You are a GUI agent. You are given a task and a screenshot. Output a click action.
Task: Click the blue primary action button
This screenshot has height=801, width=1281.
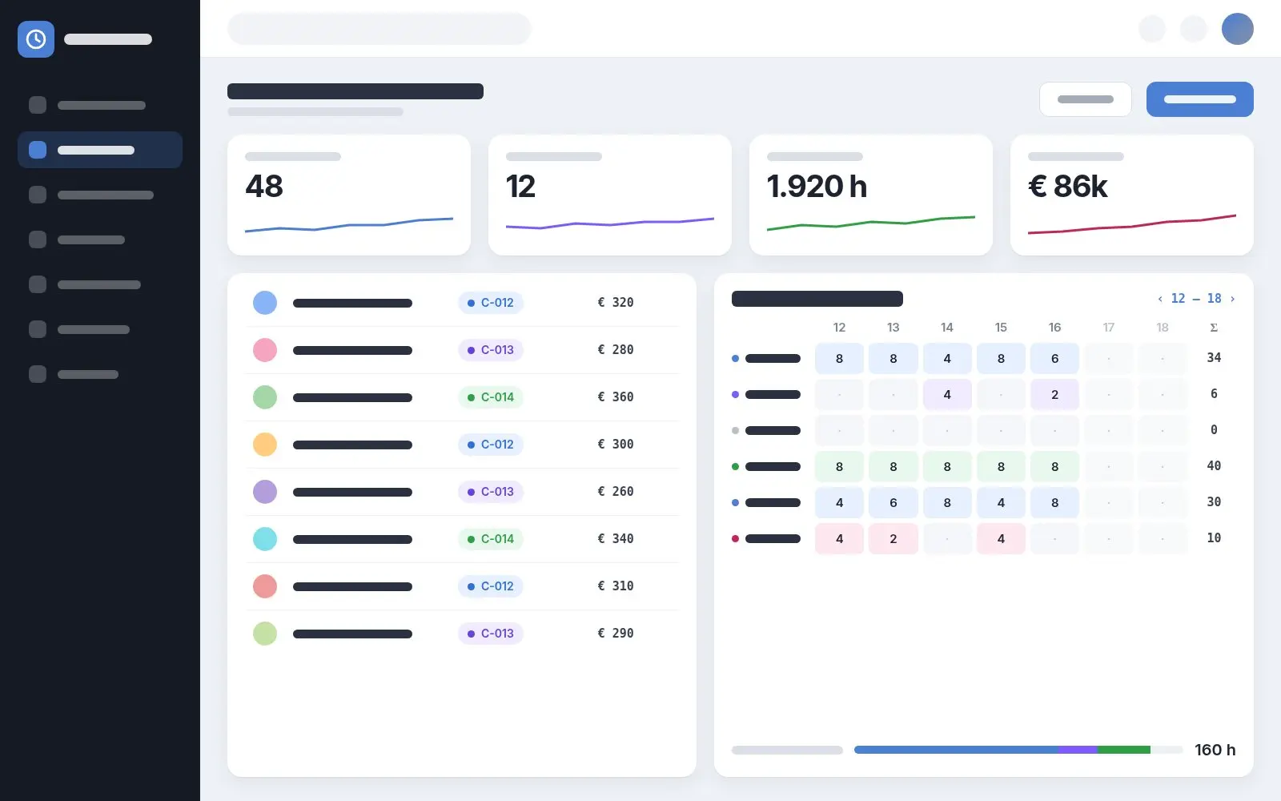point(1199,99)
